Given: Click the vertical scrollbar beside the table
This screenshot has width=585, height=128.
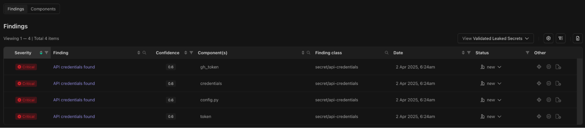Looking at the screenshot, I should (579, 91).
